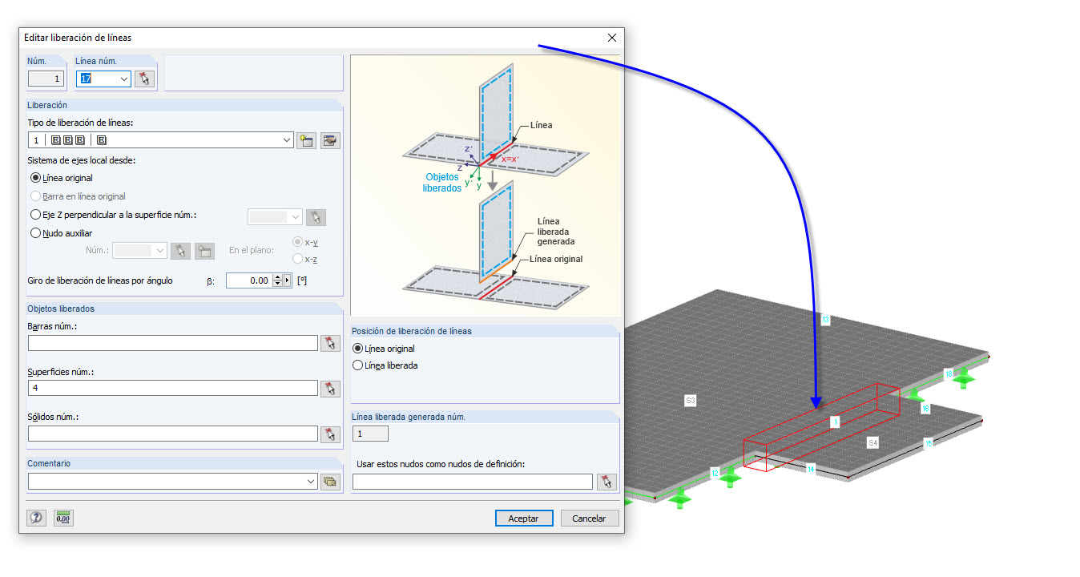Open units and decimals 0.00 icon
This screenshot has width=1080, height=577.
pyautogui.click(x=63, y=518)
